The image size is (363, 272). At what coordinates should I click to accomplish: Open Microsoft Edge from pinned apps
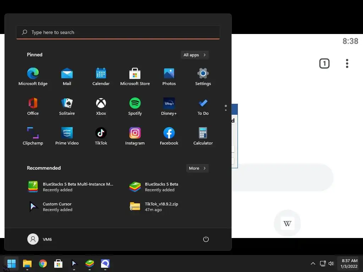click(33, 77)
